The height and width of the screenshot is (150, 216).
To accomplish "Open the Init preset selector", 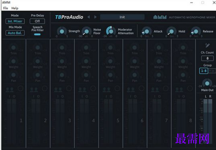I will pyautogui.click(x=122, y=17).
